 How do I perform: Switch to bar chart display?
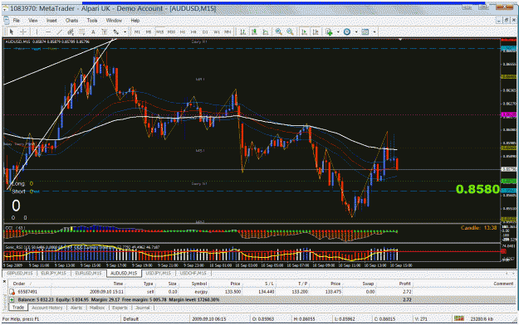[x=243, y=32]
